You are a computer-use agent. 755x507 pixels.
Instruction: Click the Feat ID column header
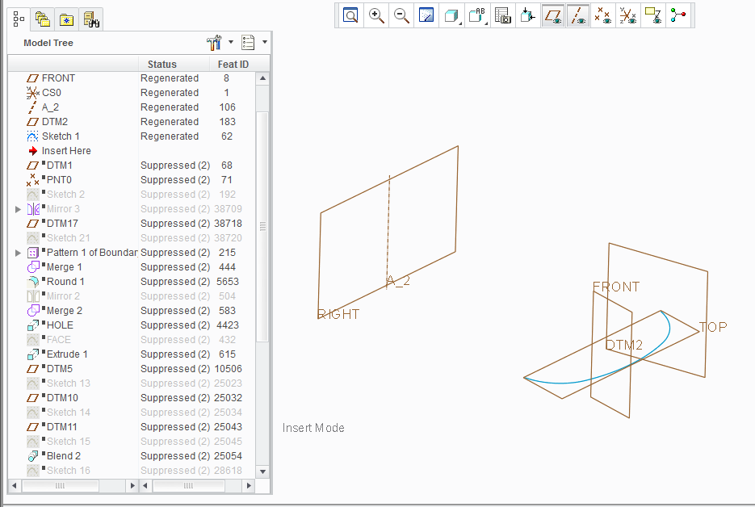(x=233, y=64)
